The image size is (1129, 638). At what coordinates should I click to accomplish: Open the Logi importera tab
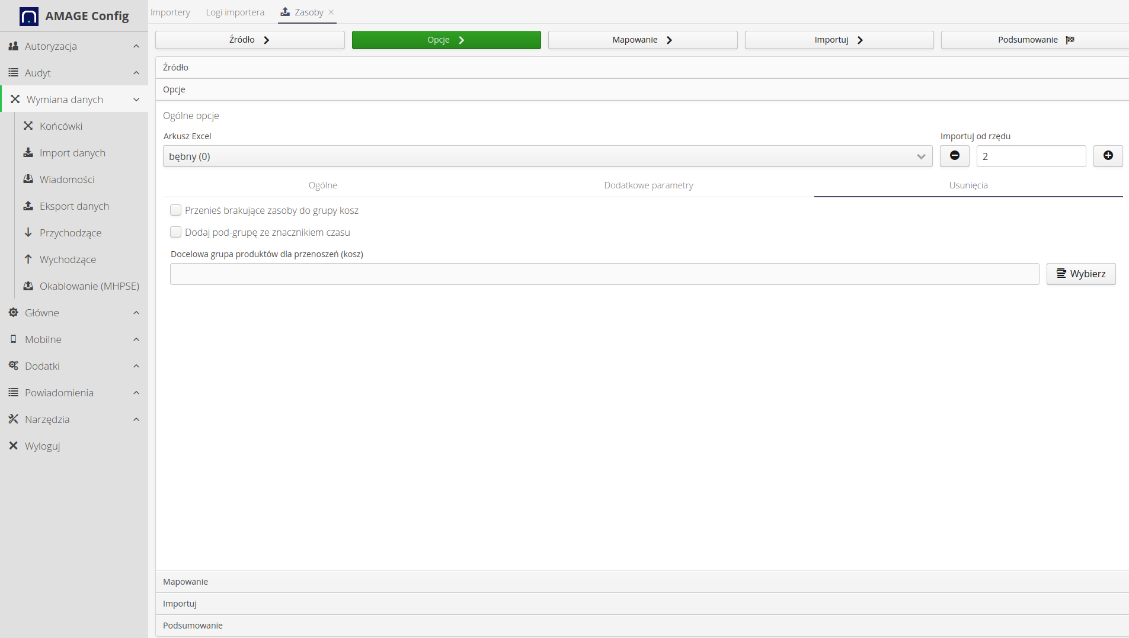(235, 12)
